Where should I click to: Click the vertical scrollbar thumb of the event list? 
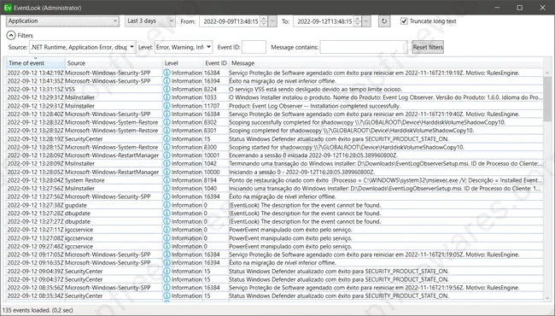[547, 99]
